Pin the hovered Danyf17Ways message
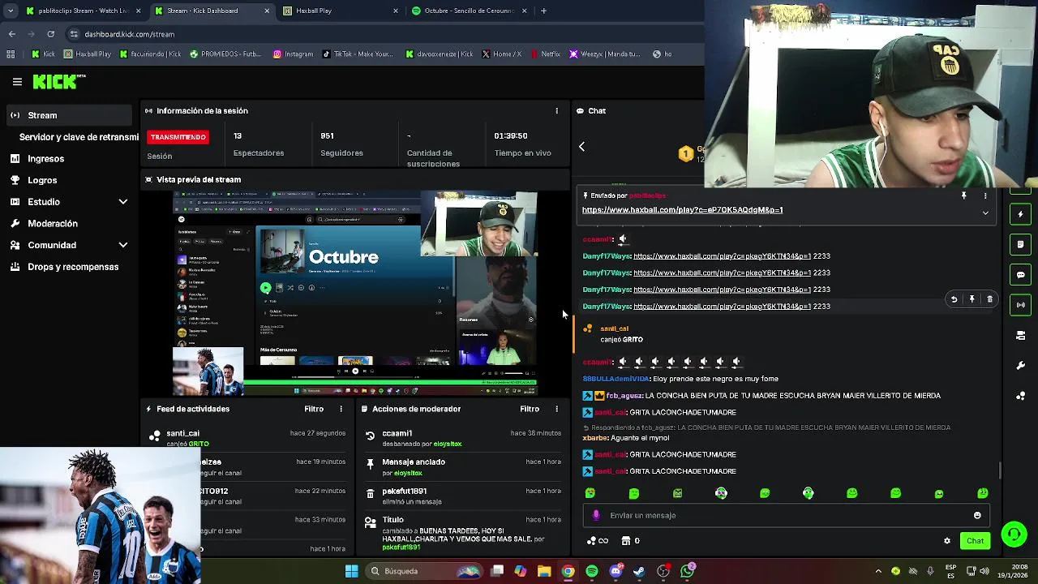This screenshot has width=1038, height=584. click(x=972, y=299)
